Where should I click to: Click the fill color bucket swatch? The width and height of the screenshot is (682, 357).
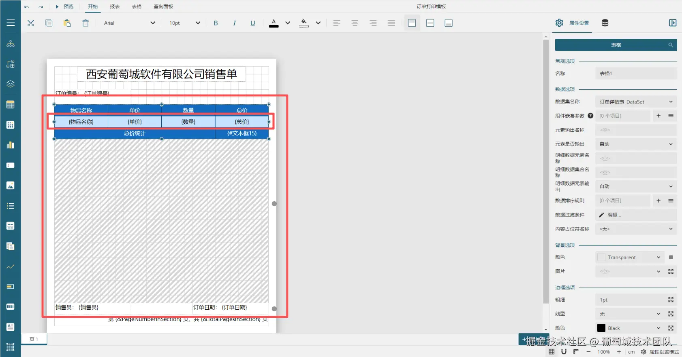point(304,23)
